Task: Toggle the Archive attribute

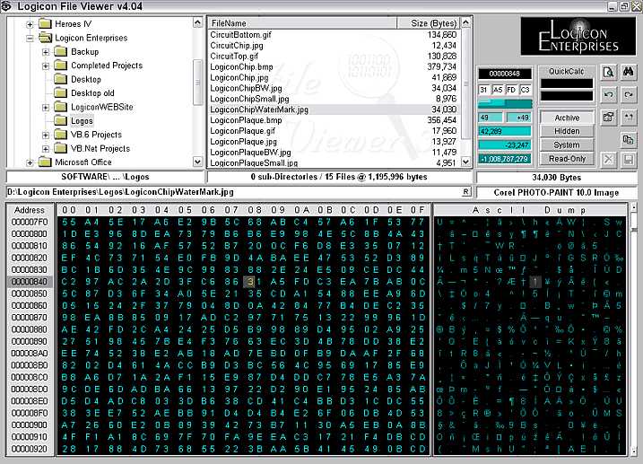Action: 567,118
